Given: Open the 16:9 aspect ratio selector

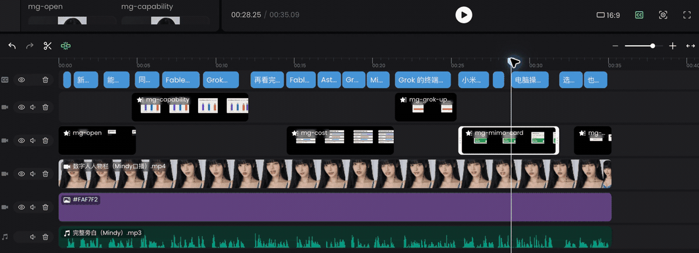Looking at the screenshot, I should 608,15.
